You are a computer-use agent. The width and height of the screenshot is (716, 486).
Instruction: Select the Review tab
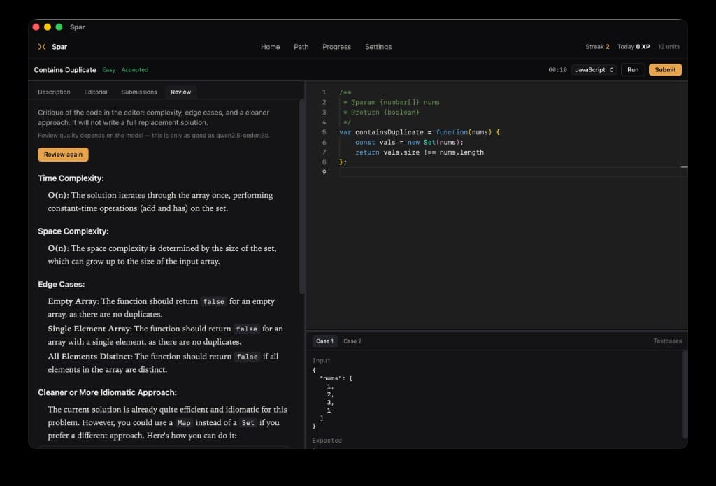coord(181,92)
